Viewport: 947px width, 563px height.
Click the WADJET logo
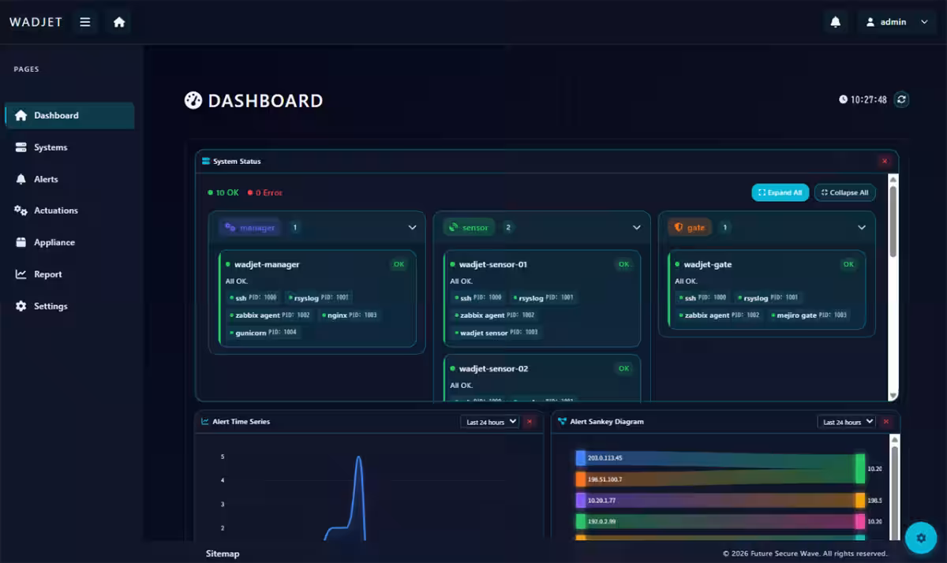(x=36, y=22)
